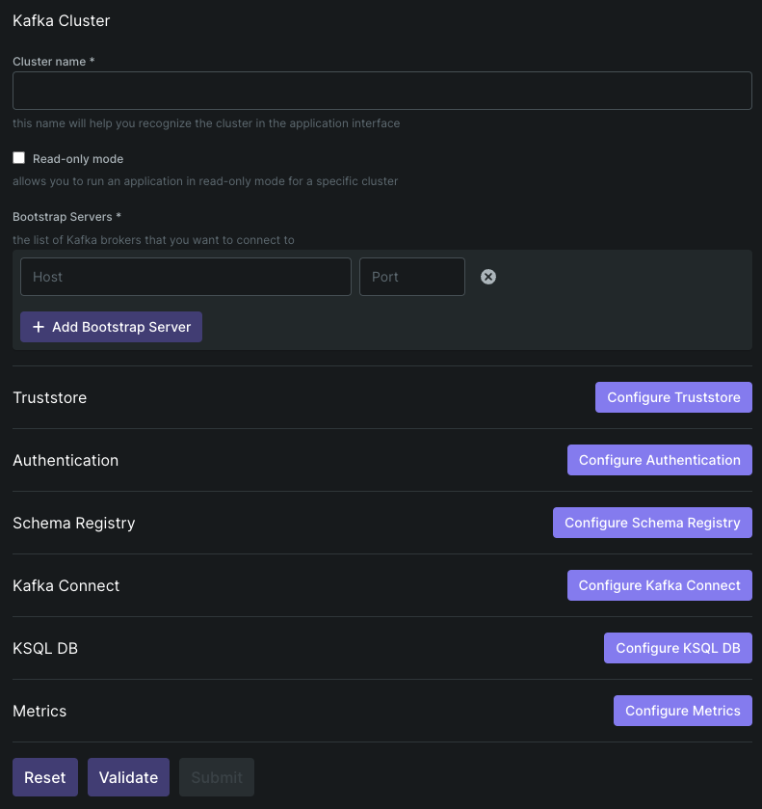Open Configure Truststore
This screenshot has width=762, height=809.
pyautogui.click(x=673, y=397)
